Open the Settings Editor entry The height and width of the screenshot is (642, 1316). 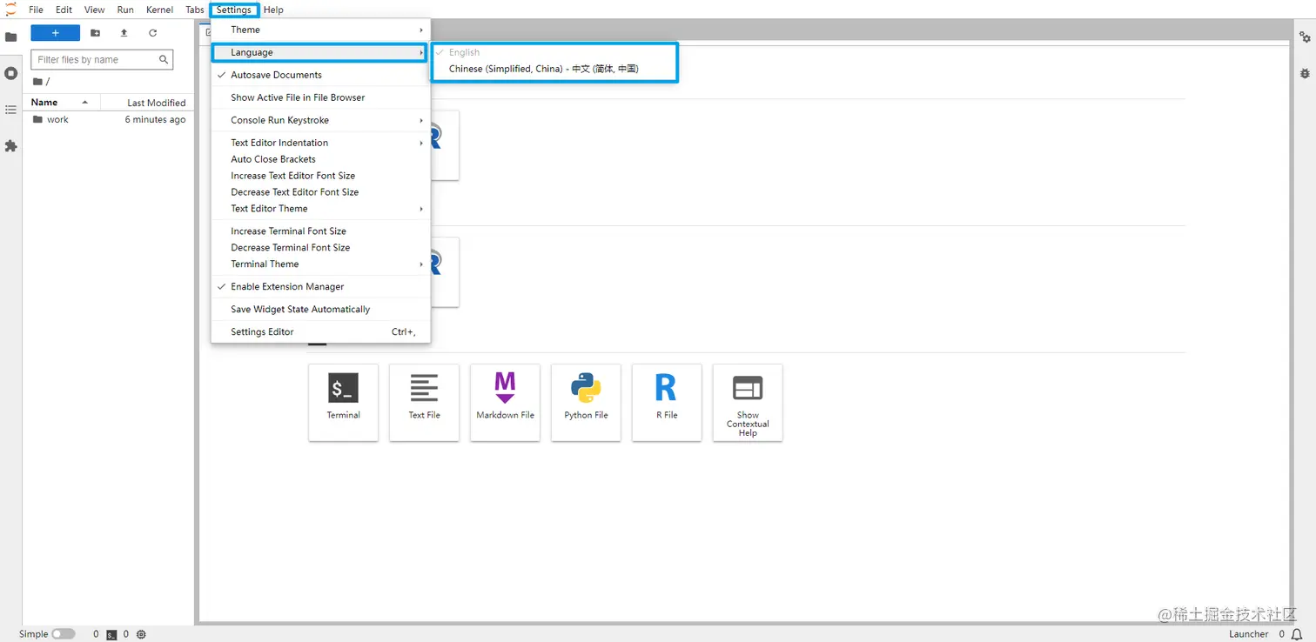[320, 331]
